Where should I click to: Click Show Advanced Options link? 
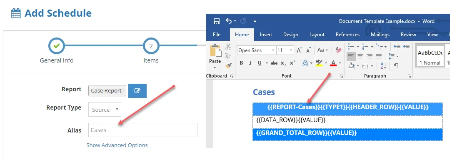(117, 145)
